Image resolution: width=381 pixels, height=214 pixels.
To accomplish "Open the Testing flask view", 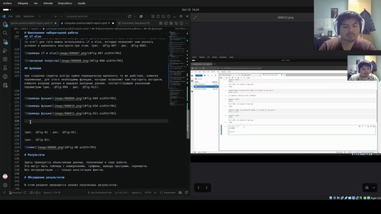I will (x=5, y=68).
